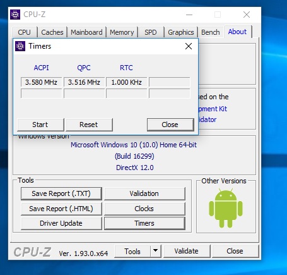287x275 pixels.
Task: Click the Microsoft Windows 10 Home text
Action: pos(134,145)
